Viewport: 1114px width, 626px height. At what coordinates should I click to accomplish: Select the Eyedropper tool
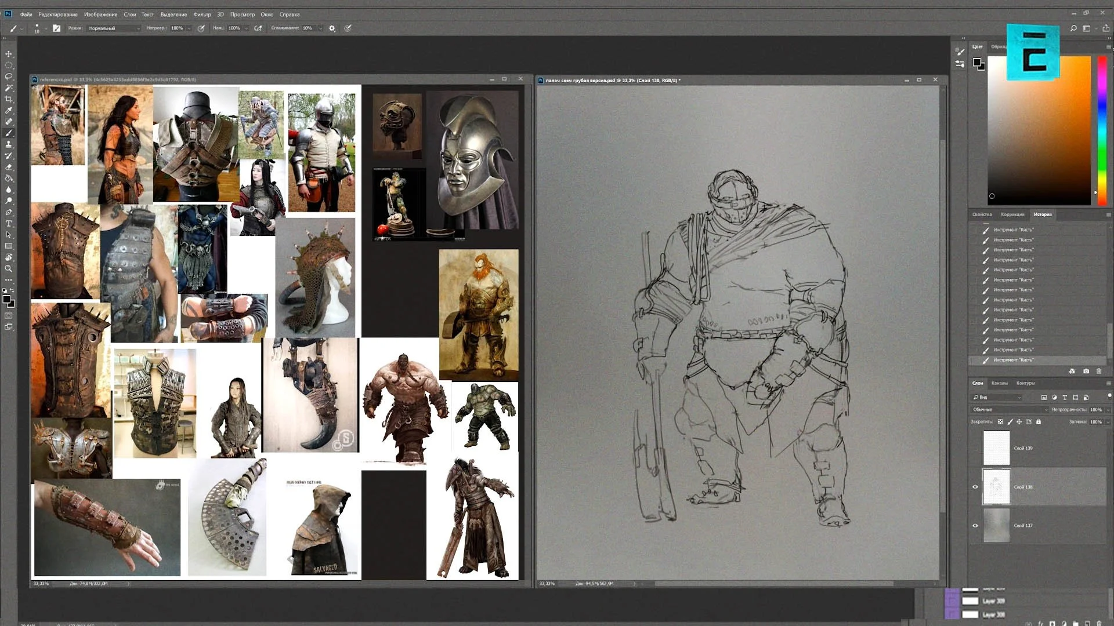point(9,110)
